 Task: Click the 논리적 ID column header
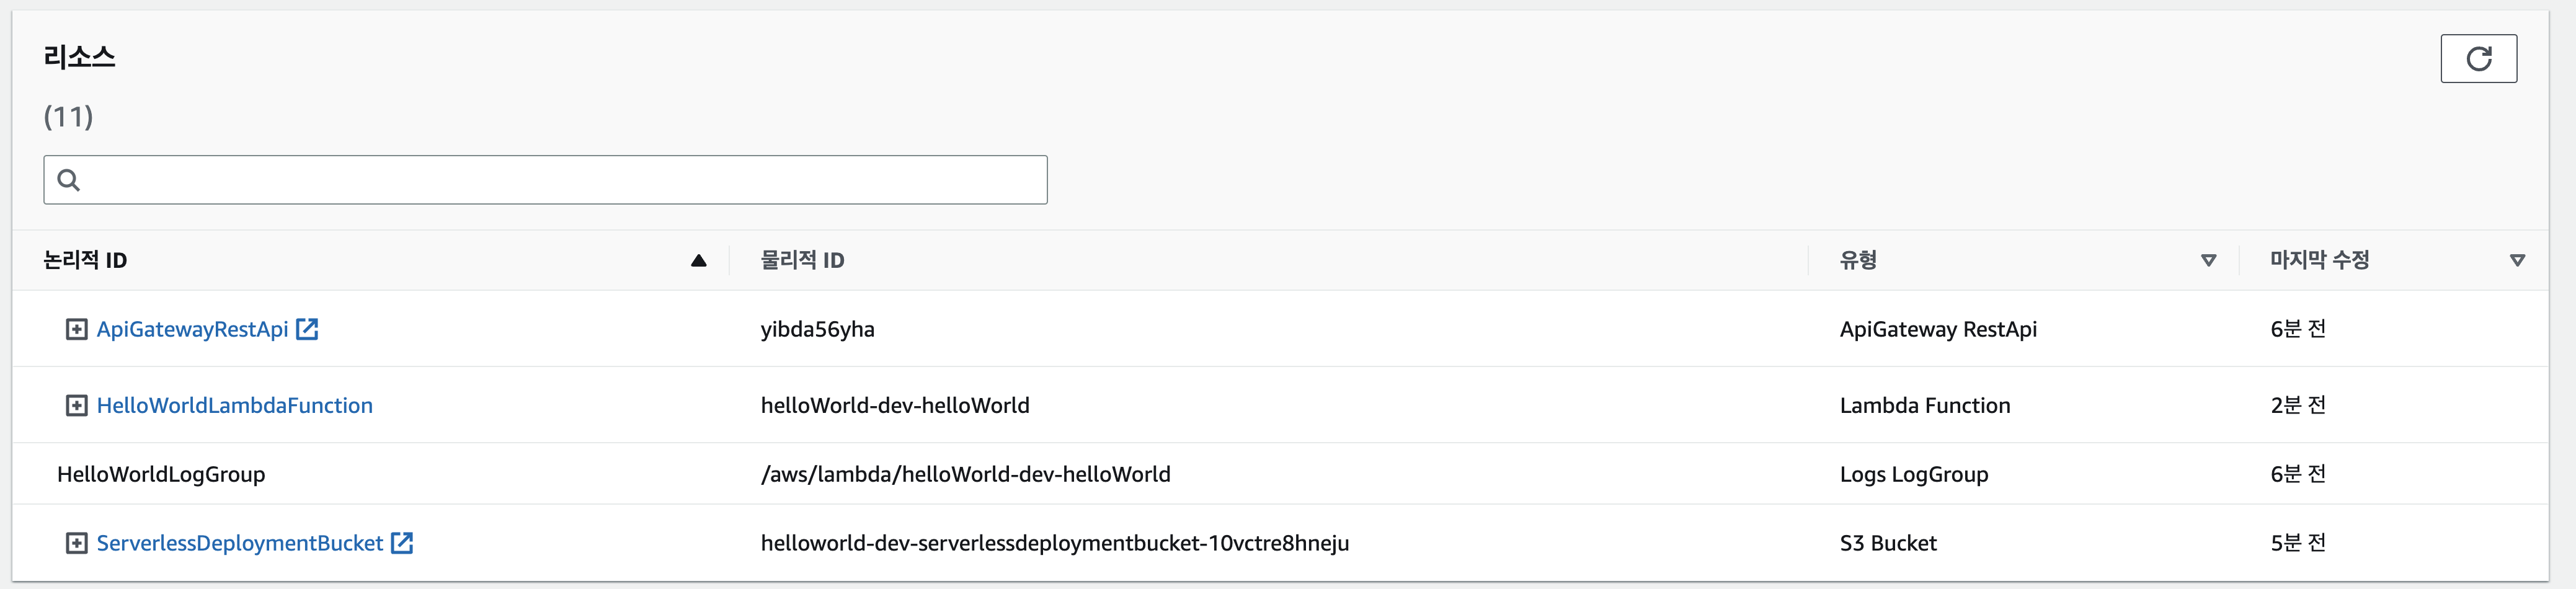85,260
